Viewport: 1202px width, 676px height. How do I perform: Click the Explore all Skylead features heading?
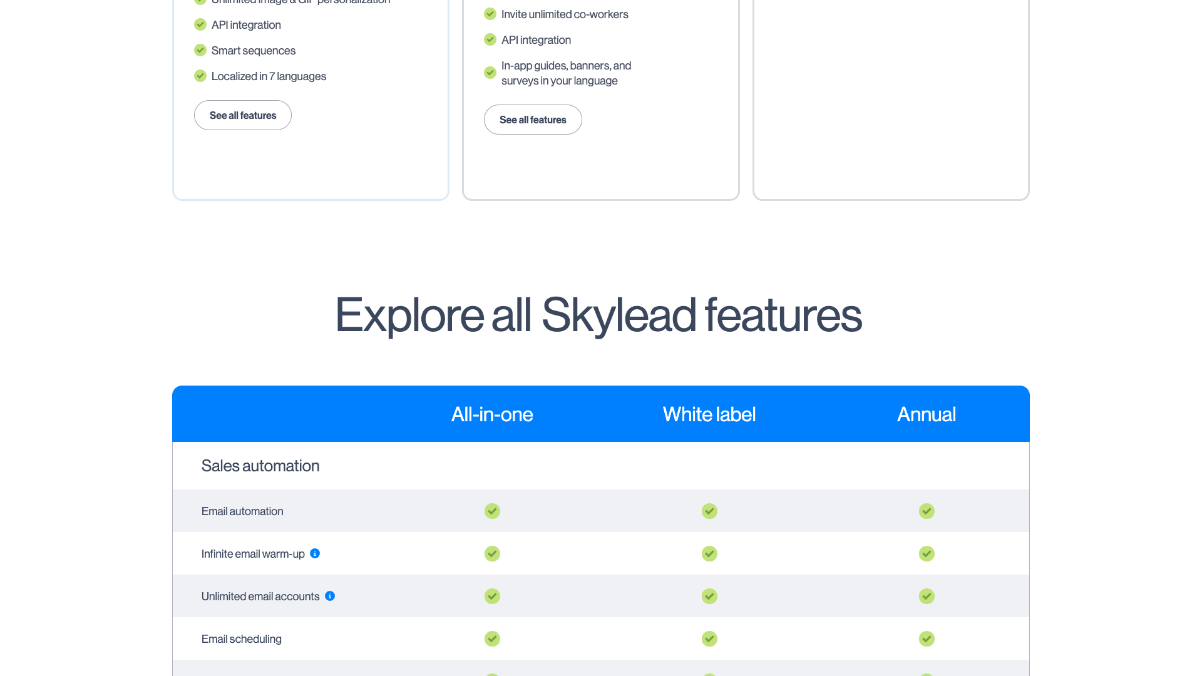[x=599, y=316]
